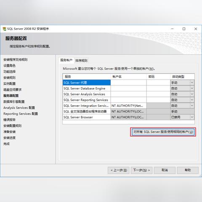Click account name field for Database Engine

pos(128,88)
